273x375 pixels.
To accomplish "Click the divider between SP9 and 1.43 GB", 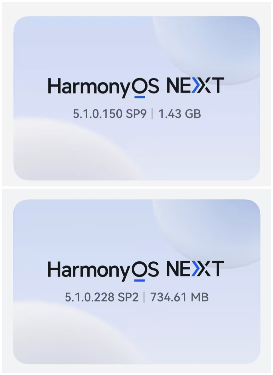I will click(152, 114).
